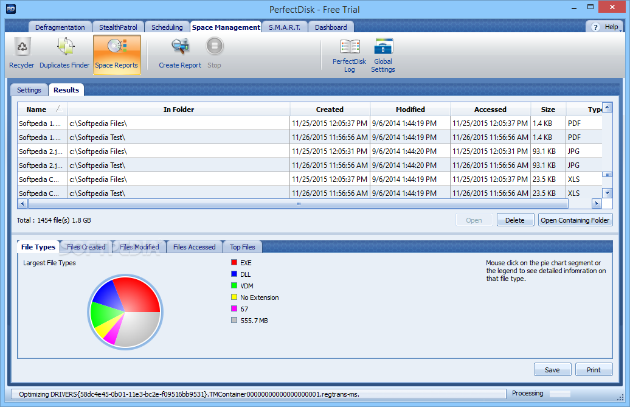Launch the Duplicates Finder tool
The width and height of the screenshot is (630, 407).
click(x=64, y=53)
